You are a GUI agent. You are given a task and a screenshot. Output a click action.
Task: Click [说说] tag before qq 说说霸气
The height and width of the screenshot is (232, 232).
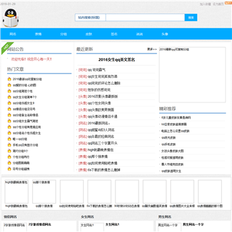click(x=82, y=70)
